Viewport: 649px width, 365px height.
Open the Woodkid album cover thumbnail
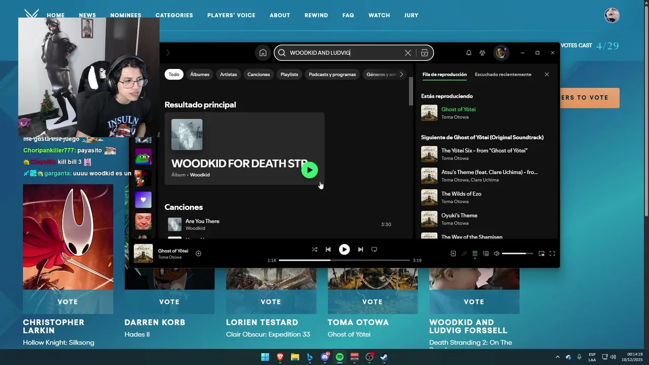[187, 134]
